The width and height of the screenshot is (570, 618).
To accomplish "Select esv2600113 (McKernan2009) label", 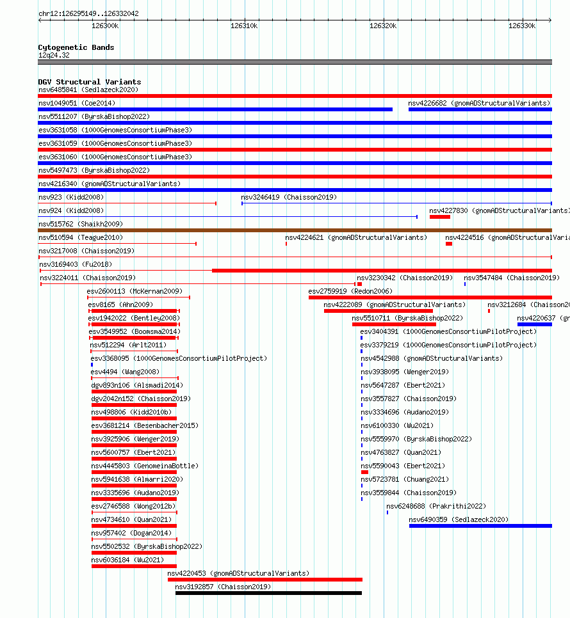I will 134,291.
